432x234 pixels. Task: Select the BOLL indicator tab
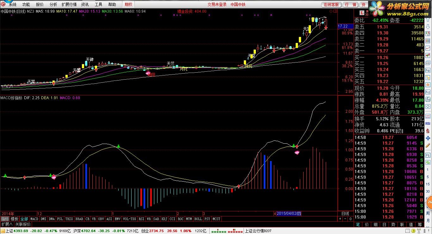point(198,219)
